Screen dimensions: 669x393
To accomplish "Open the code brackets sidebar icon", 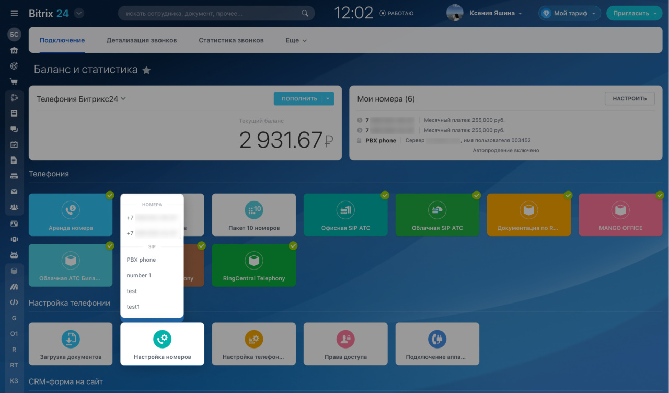I will [14, 302].
